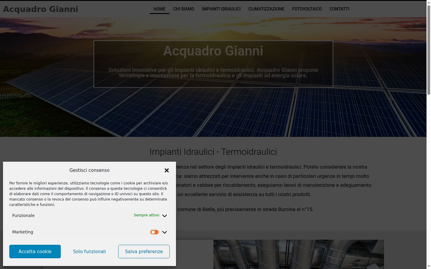Expand the Marketing category chevron
This screenshot has width=431, height=269.
click(x=164, y=232)
